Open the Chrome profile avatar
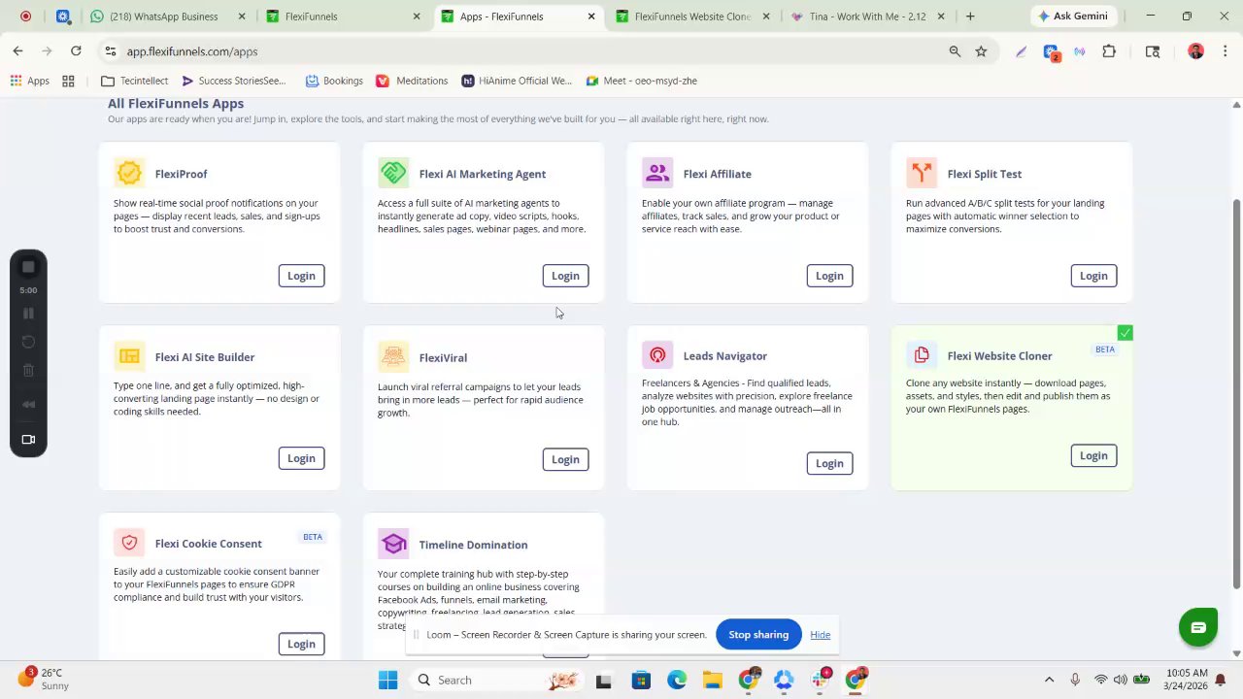 click(x=1195, y=51)
